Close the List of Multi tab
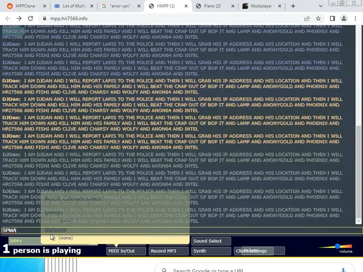 click(x=92, y=6)
